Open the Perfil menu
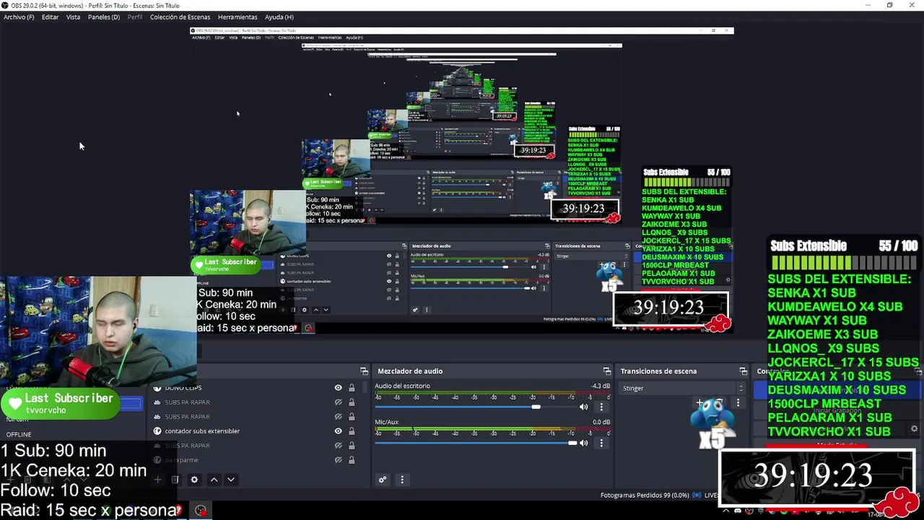This screenshot has width=924, height=520. tap(134, 17)
